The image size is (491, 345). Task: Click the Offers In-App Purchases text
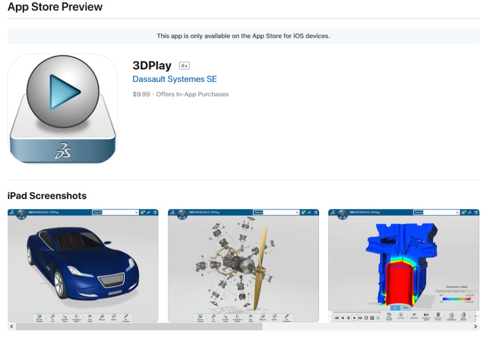pyautogui.click(x=192, y=94)
